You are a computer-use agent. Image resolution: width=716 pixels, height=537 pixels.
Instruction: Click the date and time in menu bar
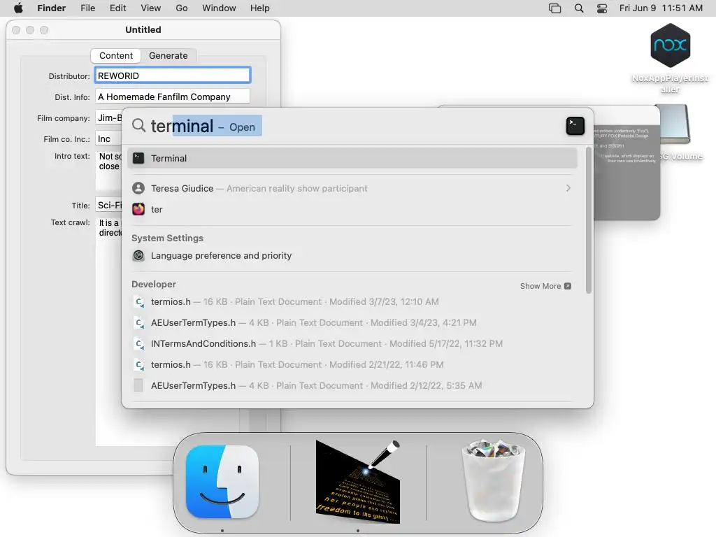pos(661,8)
